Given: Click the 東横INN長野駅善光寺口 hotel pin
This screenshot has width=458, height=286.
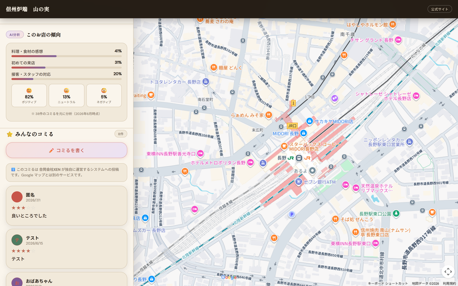Looking at the screenshot, I should 200,153.
